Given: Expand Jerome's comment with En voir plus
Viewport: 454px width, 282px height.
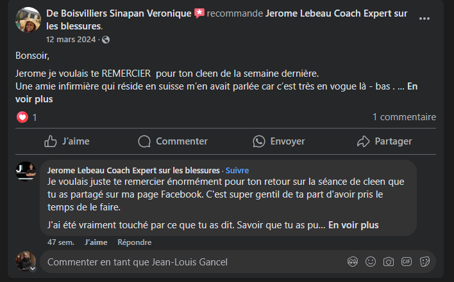Looking at the screenshot, I should coord(353,225).
